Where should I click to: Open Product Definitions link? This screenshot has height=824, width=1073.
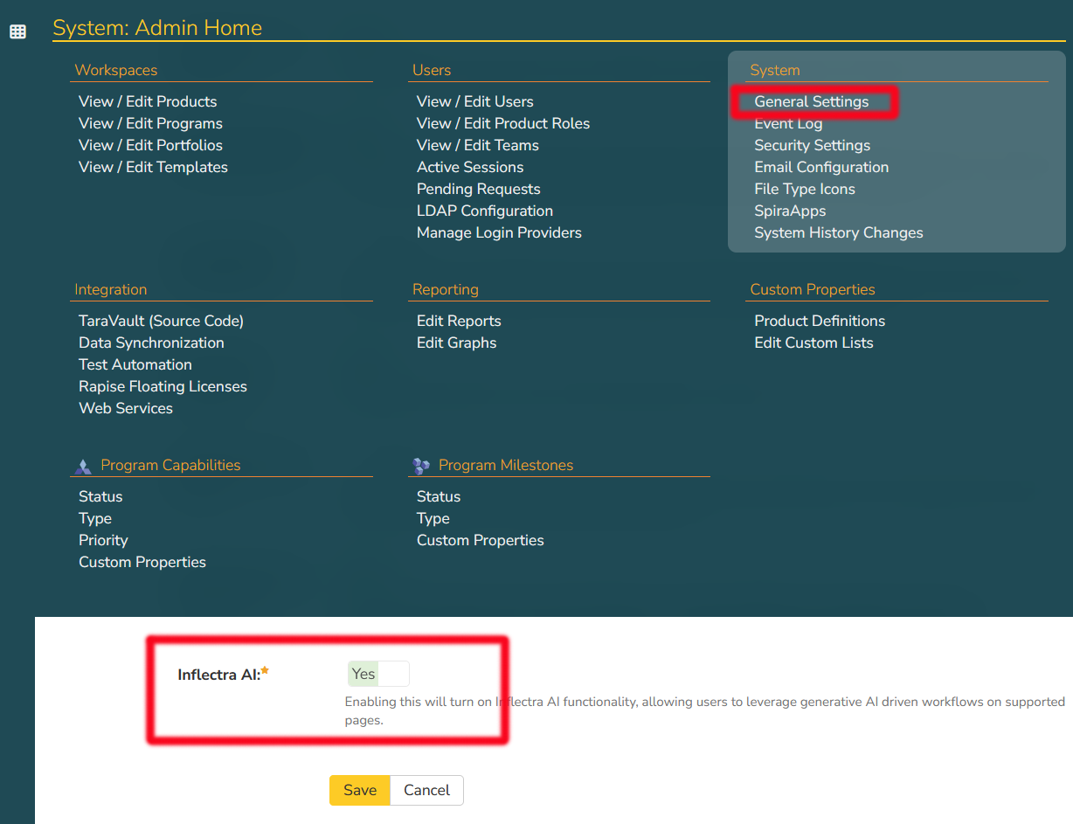[x=820, y=321]
